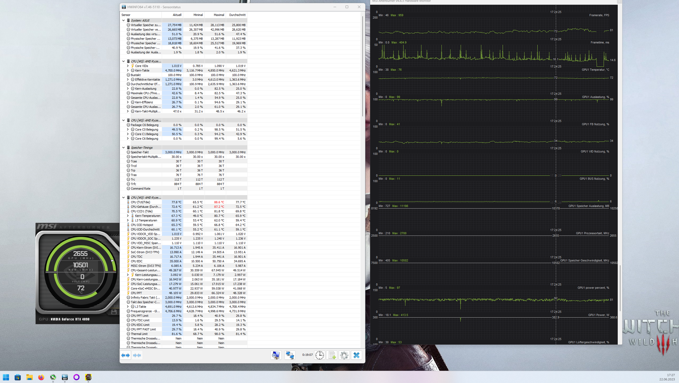Reset the elapsed time clock icon
The height and width of the screenshot is (383, 679).
point(319,355)
